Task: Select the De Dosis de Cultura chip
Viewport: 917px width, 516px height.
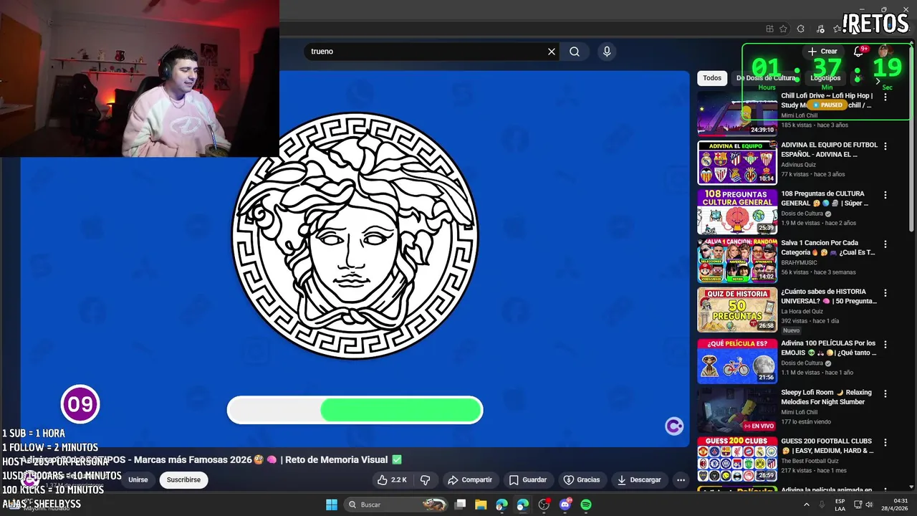Action: (x=766, y=78)
